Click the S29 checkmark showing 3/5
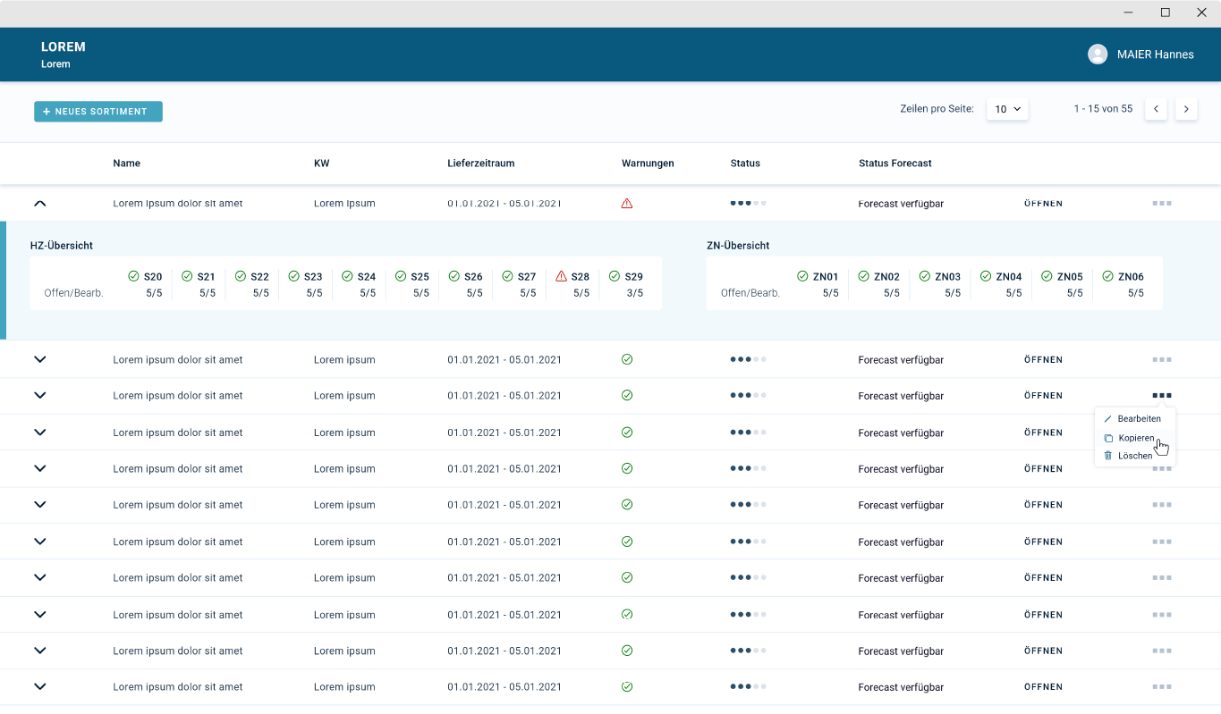The image size is (1221, 714). [x=613, y=276]
